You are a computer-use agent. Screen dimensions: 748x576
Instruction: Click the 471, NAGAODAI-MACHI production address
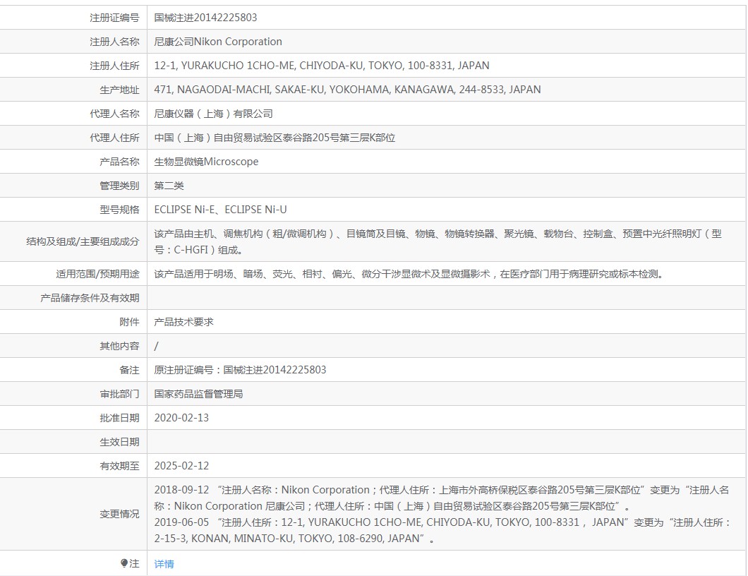coord(347,90)
